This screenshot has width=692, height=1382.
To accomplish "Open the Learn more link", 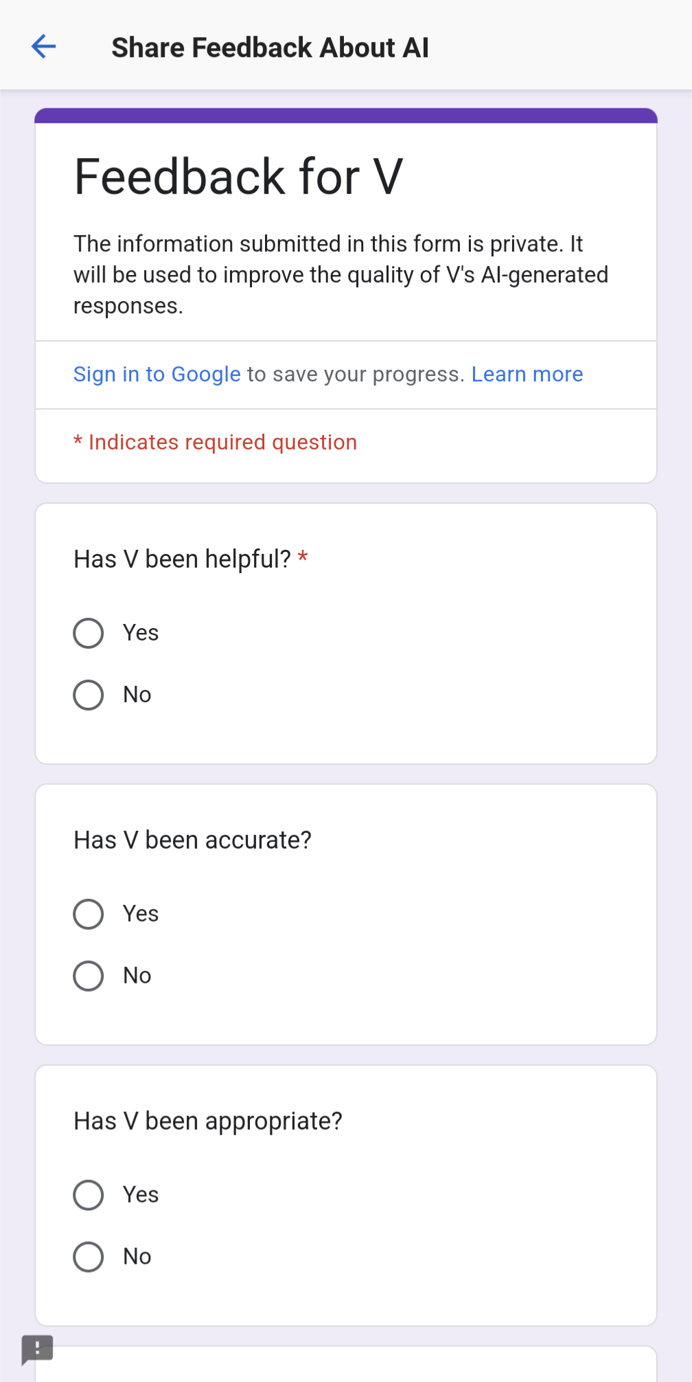I will (x=527, y=375).
